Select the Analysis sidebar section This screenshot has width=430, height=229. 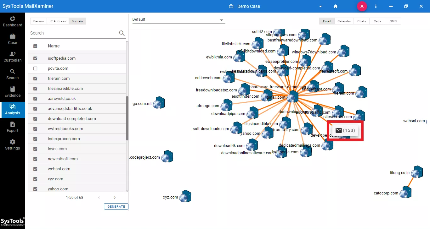point(13,109)
